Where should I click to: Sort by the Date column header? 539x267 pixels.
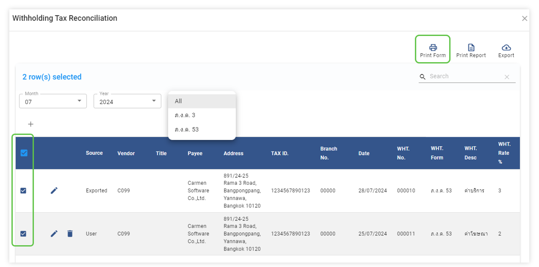(x=364, y=153)
